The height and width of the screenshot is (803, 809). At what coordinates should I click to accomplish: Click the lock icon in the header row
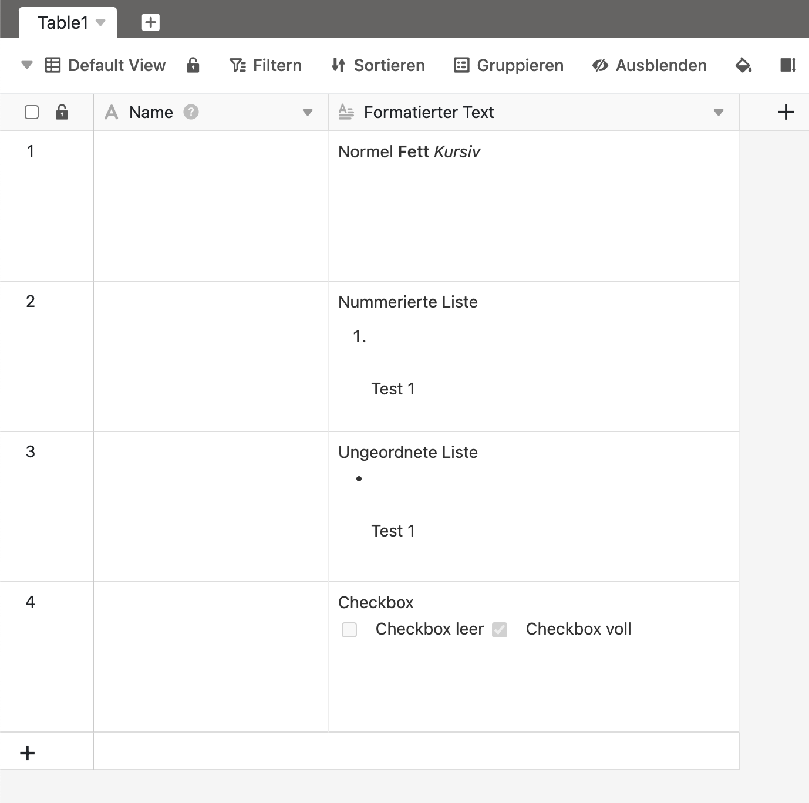coord(62,112)
